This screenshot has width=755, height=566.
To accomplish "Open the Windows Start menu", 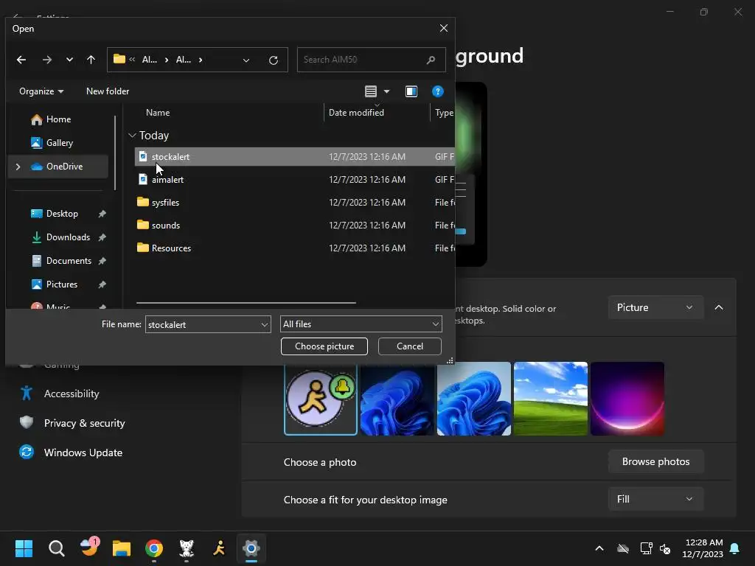I will [x=24, y=548].
